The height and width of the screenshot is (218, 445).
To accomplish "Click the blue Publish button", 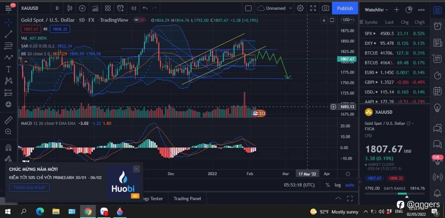I will click(x=345, y=8).
